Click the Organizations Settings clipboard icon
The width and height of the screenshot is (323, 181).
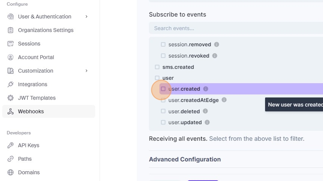pos(11,30)
